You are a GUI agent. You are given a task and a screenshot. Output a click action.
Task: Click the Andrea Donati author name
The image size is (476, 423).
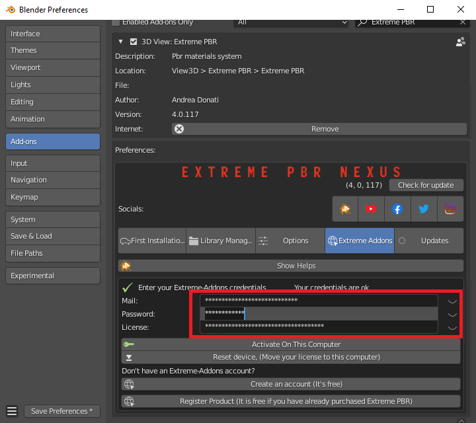pos(195,100)
